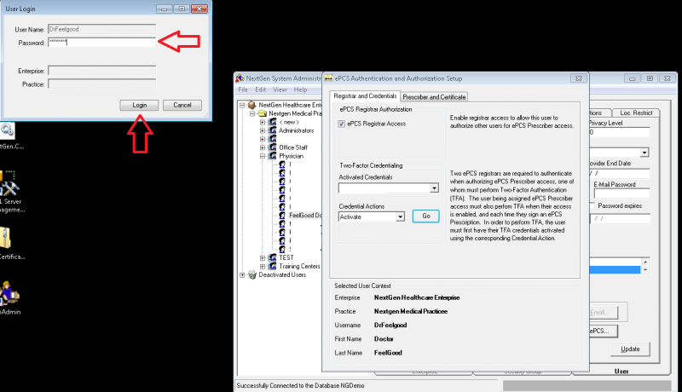The height and width of the screenshot is (392, 682).
Task: Select the Deactivated Users tree label
Action: pyautogui.click(x=282, y=275)
